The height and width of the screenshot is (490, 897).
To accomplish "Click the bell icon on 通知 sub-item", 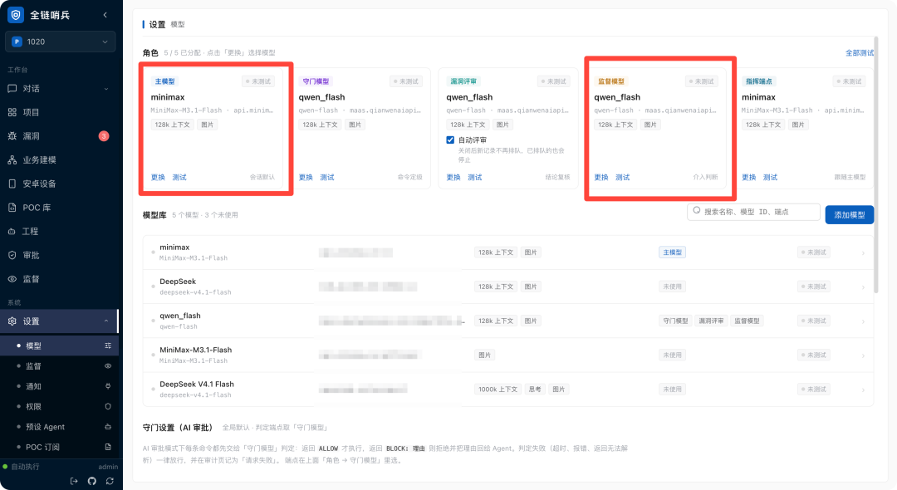I will tap(107, 386).
